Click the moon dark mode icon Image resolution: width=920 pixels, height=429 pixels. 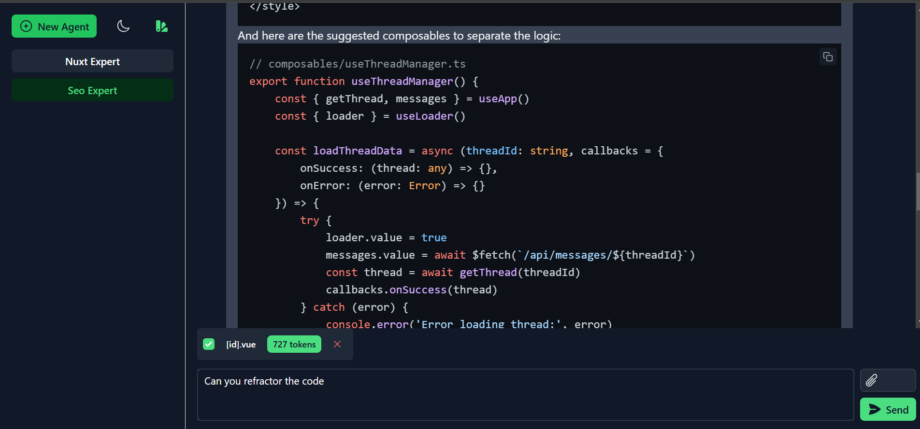tap(124, 26)
